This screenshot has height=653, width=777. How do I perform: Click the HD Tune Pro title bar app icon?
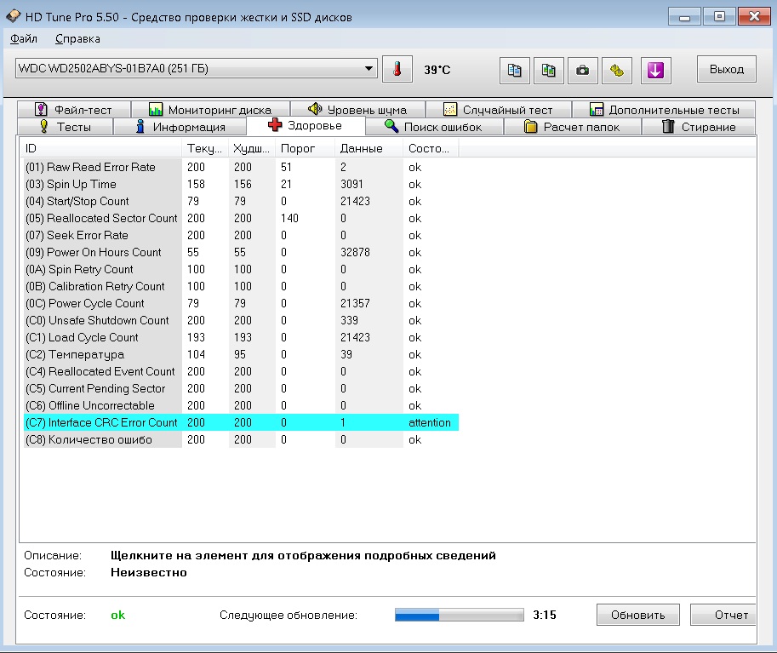[x=14, y=16]
